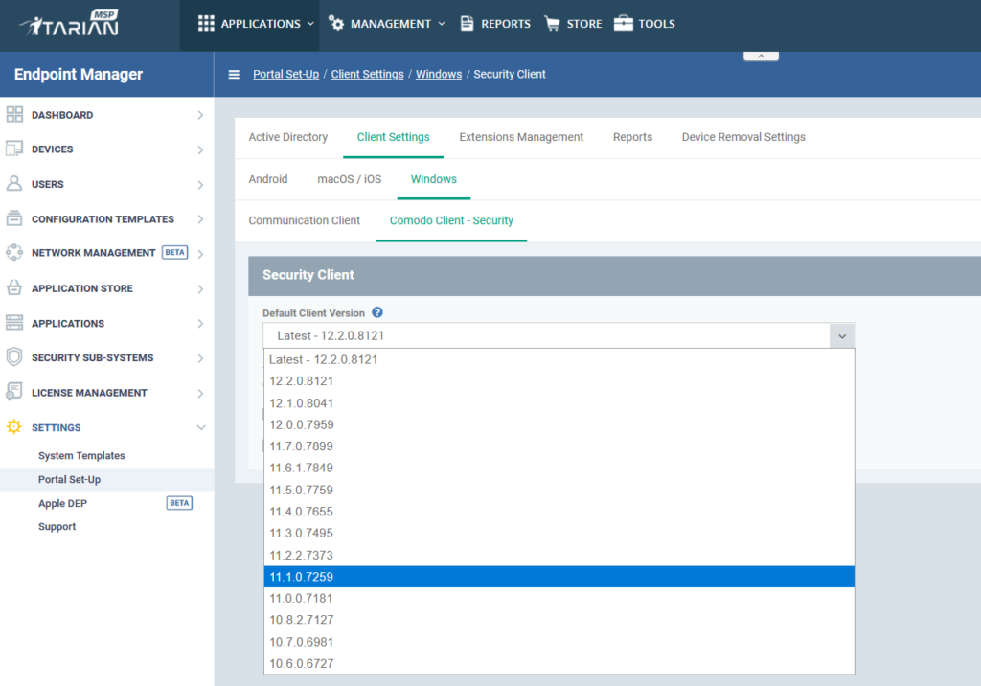
Task: Select the macOS / iOS sub-tab
Action: click(349, 179)
